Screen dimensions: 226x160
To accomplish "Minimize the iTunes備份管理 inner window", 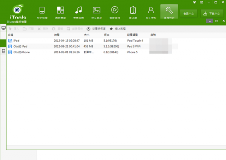I will point(209,21).
